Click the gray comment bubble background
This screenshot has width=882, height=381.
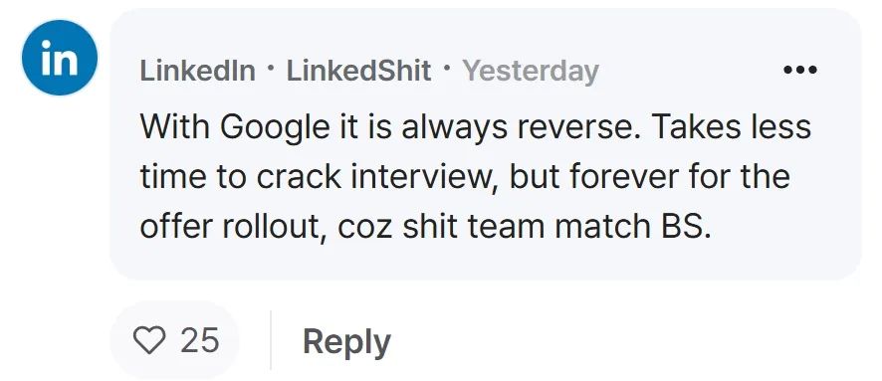[486, 144]
